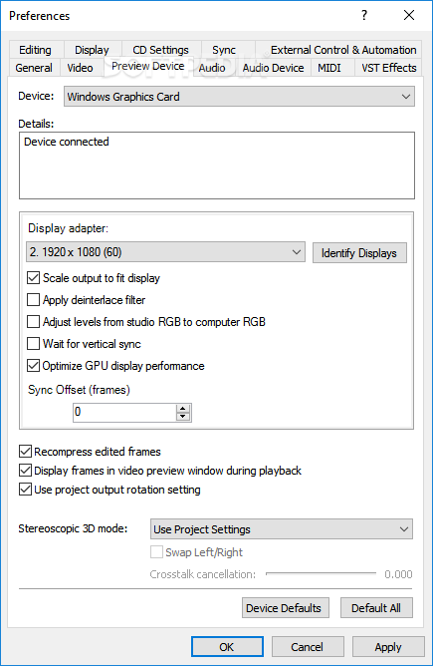Decrease Sync Offset with down arrow
The image size is (433, 666).
(183, 417)
